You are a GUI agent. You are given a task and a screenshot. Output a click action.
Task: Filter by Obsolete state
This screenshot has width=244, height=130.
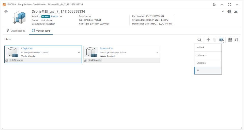tap(208, 63)
